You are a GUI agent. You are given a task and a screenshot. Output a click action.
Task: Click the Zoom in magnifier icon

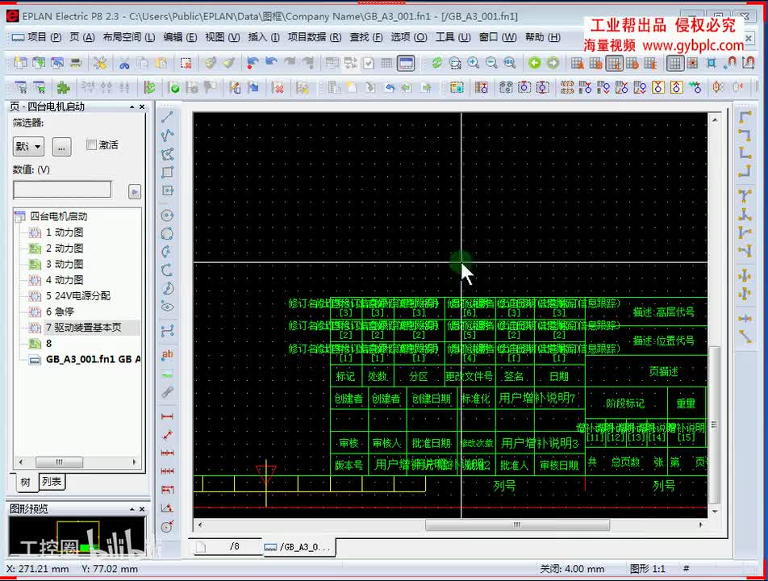(x=473, y=63)
